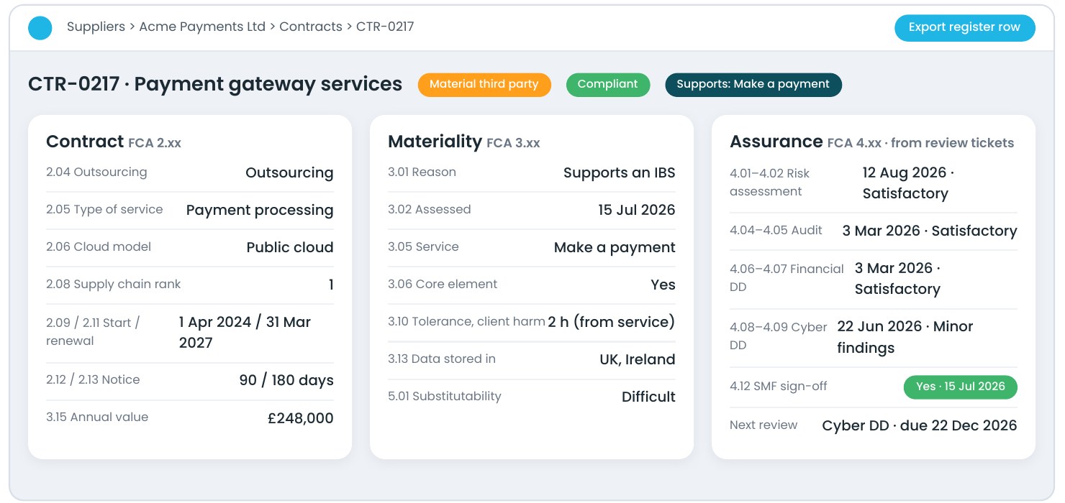Image resolution: width=1065 pixels, height=503 pixels.
Task: Click the 2.08 Supply chain rank label
Action: click(x=114, y=285)
